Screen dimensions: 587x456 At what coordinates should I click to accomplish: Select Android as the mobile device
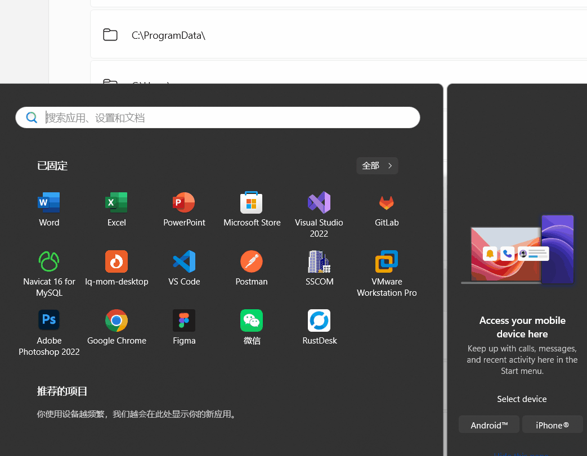tap(489, 425)
